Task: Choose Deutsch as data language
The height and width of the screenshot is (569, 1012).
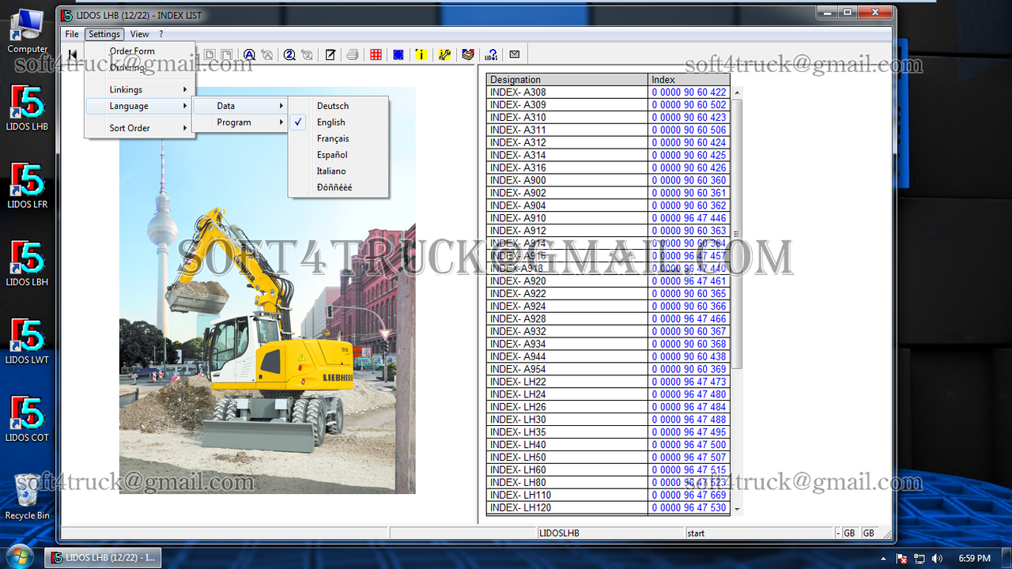Action: point(338,106)
